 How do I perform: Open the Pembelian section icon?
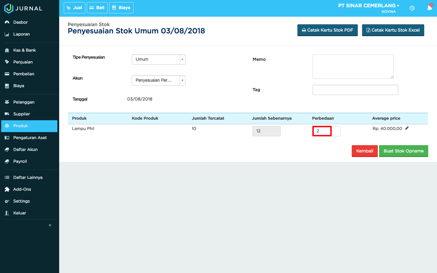[x=7, y=74]
